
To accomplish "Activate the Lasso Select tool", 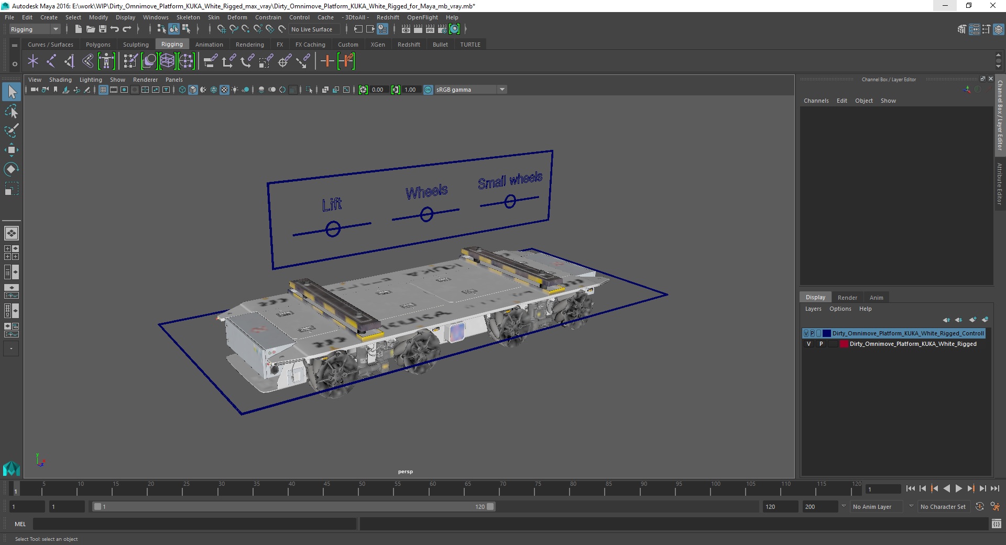I will (x=12, y=112).
